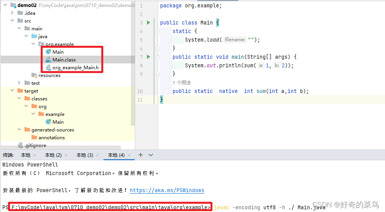Switch to terminal tab 本地 (4)
The image size is (385, 212).
(116, 155)
